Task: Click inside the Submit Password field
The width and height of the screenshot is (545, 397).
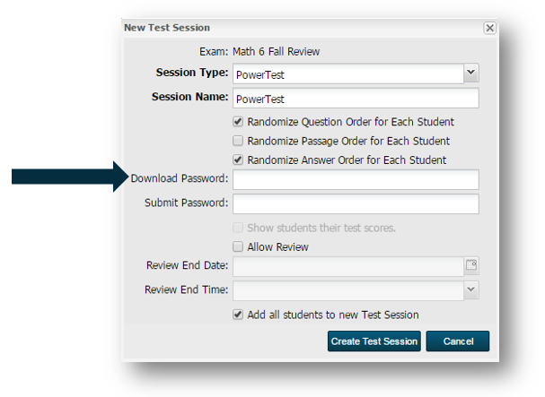Action: pyautogui.click(x=356, y=203)
